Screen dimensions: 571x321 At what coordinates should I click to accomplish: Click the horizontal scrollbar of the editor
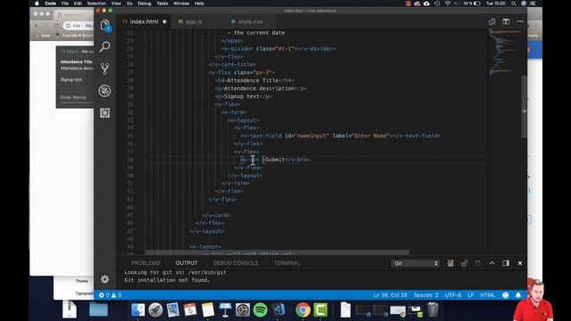click(277, 252)
